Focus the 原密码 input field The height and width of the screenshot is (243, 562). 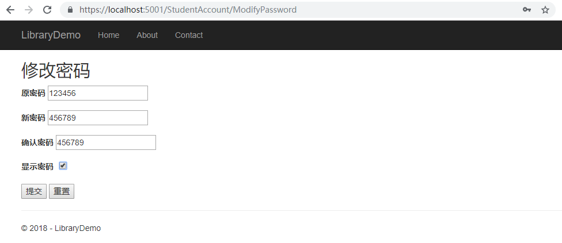(97, 93)
